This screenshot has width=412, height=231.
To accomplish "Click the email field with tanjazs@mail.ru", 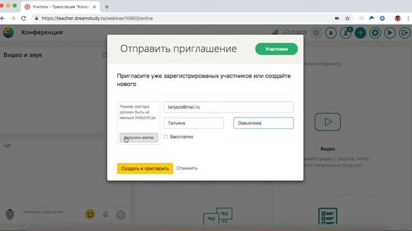I will click(229, 107).
